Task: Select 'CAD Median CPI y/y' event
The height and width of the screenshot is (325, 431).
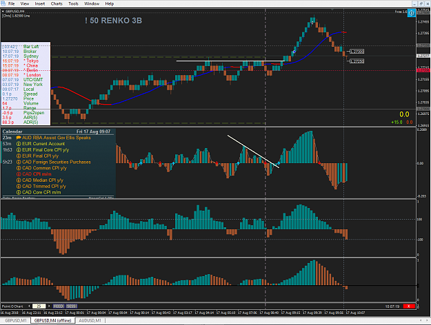Action: click(x=43, y=180)
